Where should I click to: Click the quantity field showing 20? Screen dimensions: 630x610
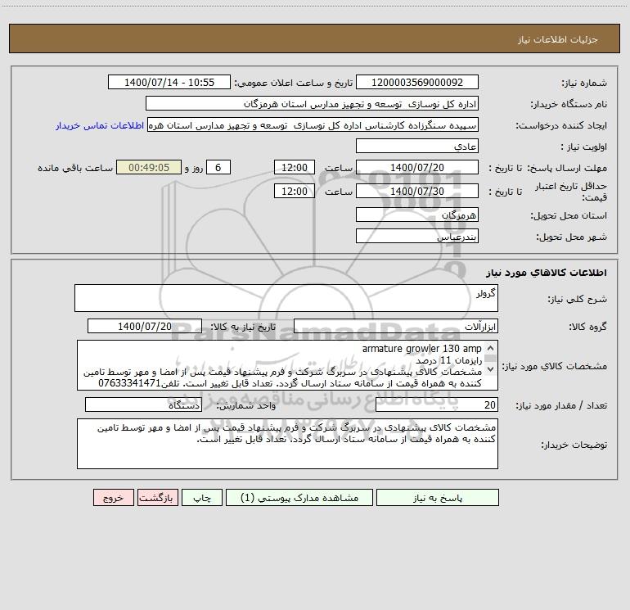(x=437, y=405)
